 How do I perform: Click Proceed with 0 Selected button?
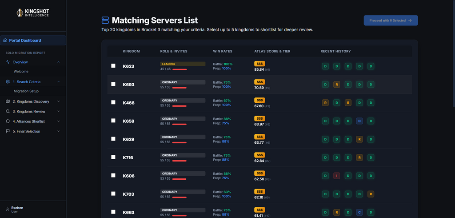pos(391,20)
